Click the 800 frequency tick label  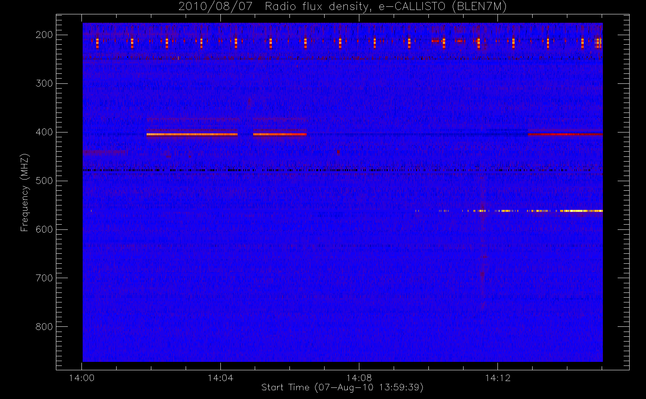click(44, 327)
